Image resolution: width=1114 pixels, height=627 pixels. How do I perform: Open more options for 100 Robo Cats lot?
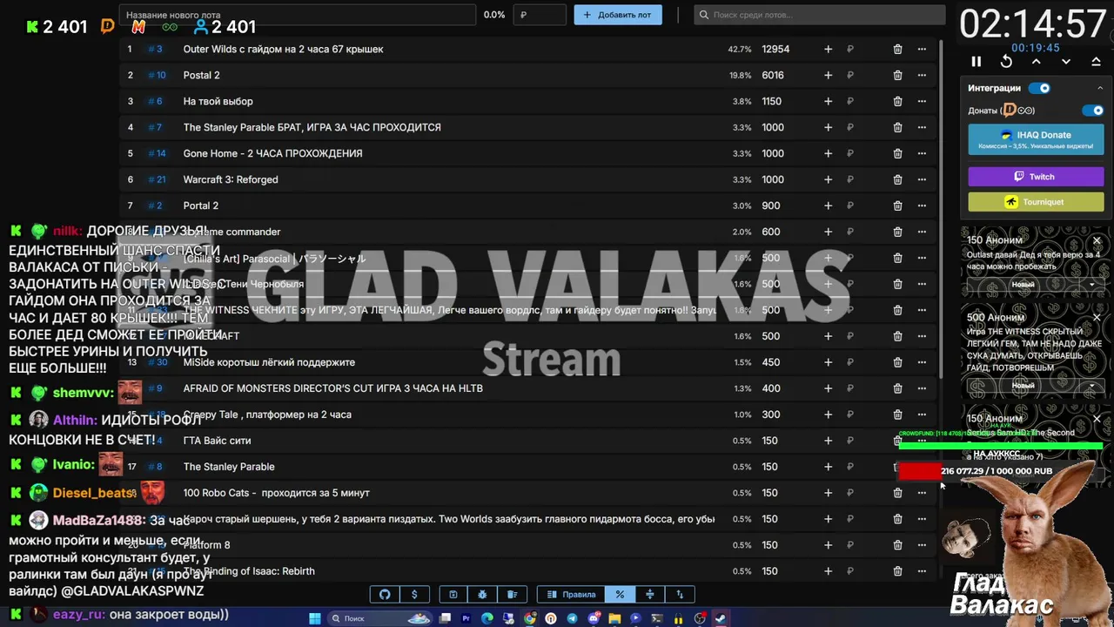point(922,493)
